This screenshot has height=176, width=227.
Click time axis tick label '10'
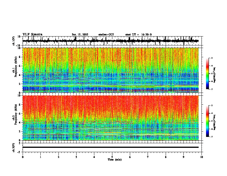[201, 157]
